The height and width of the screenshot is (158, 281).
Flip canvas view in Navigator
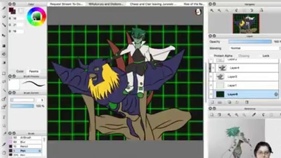262,11
